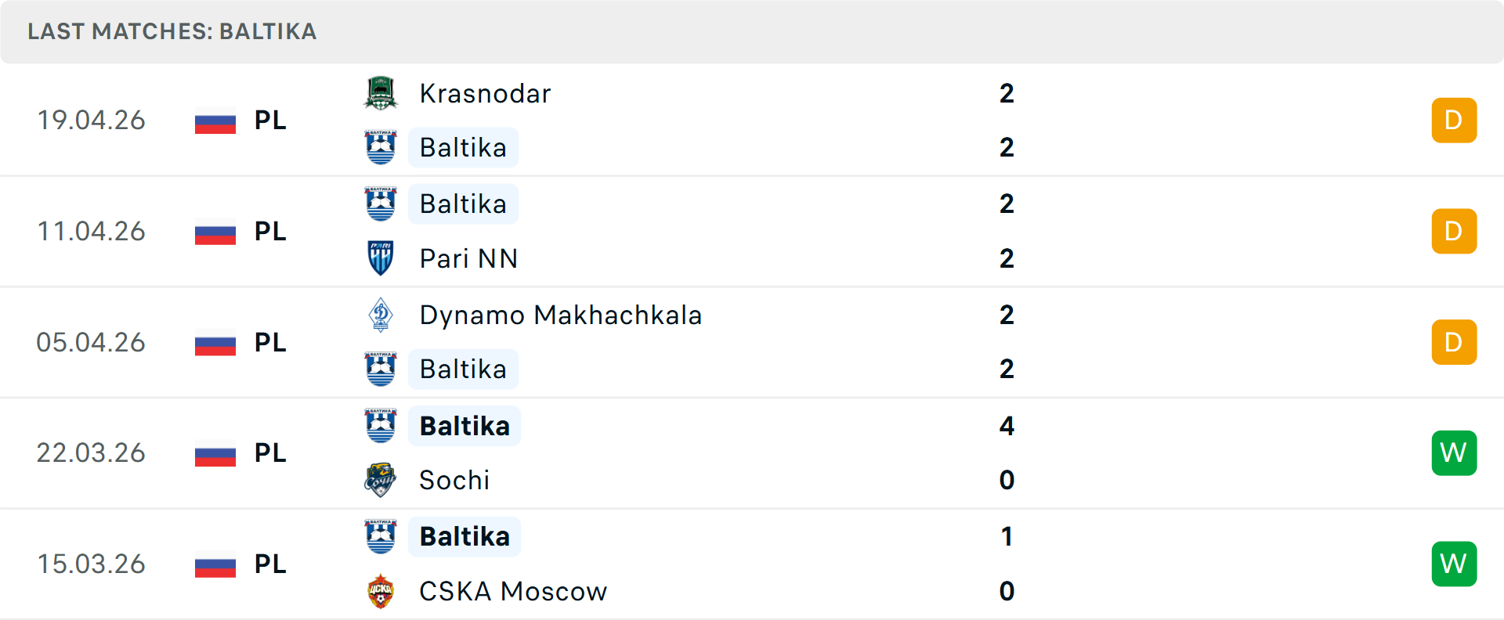
Task: Click the CSKA Moscow club crest
Action: tap(381, 591)
